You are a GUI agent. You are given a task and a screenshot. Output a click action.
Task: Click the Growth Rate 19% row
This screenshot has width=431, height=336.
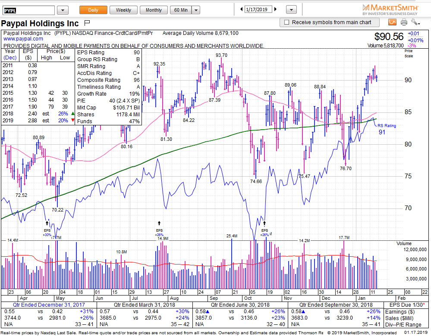pos(108,93)
